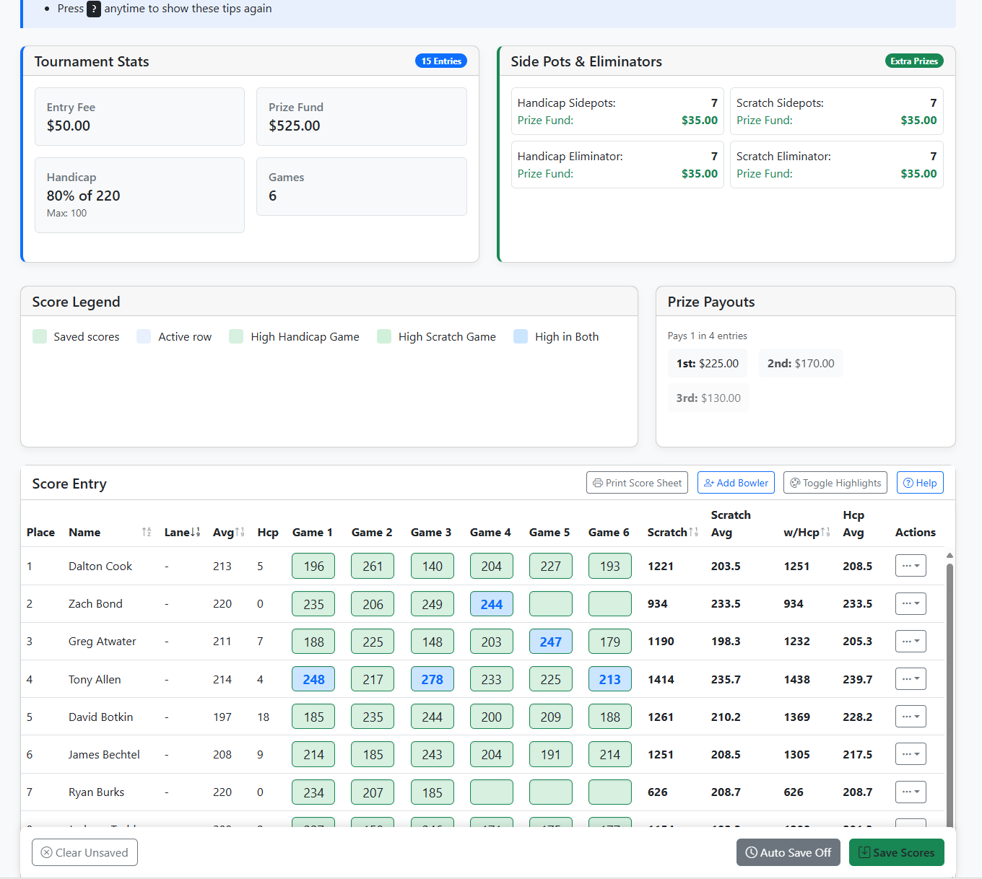Edit James Bechtel's Game 3 score 243

pyautogui.click(x=432, y=754)
